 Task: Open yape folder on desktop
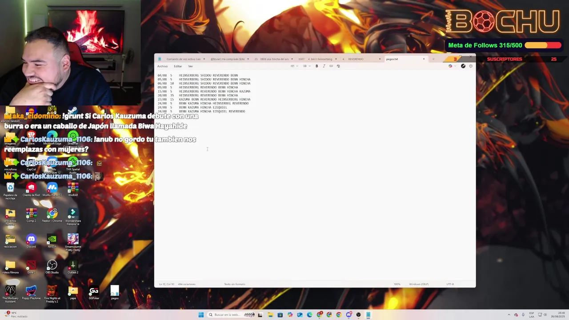pos(73,293)
